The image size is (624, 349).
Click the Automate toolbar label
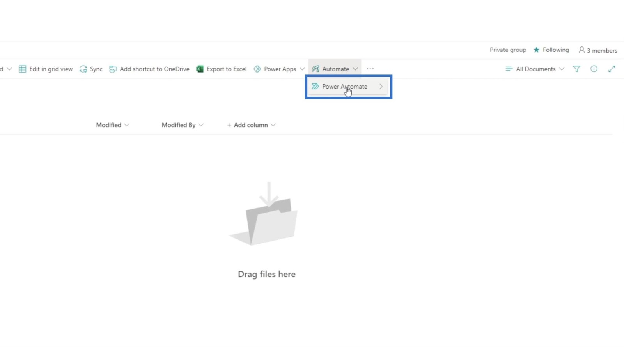(335, 69)
